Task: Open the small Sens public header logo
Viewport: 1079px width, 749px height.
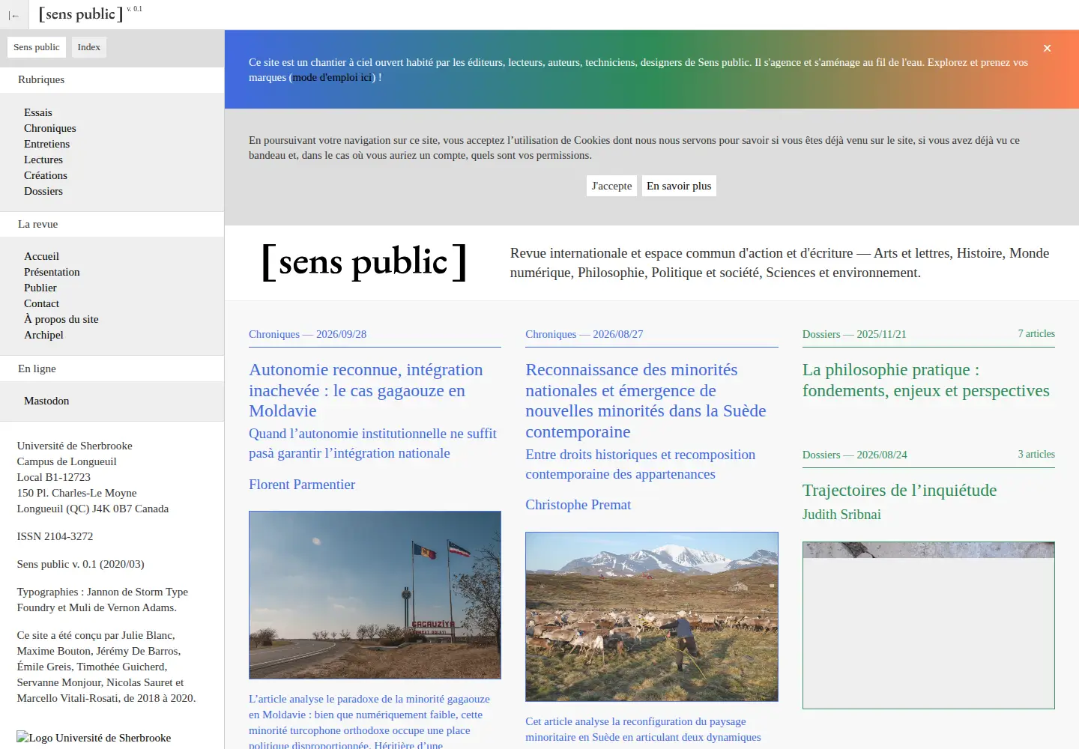Action: 81,14
